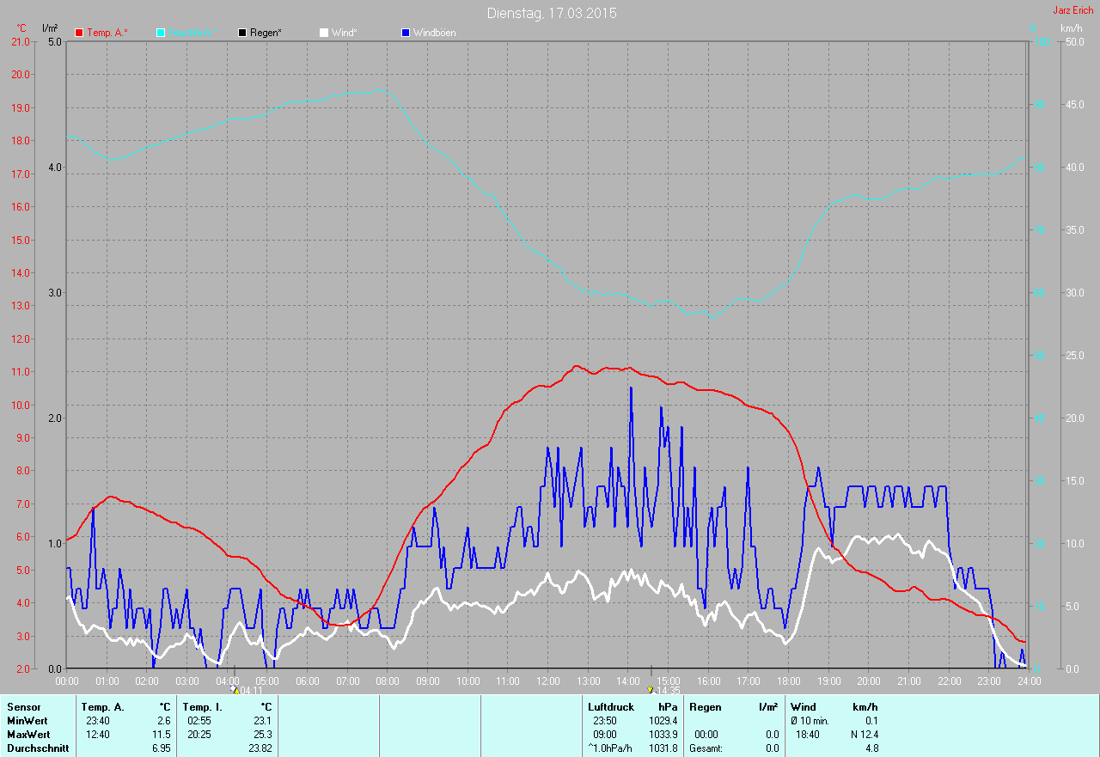1100x757 pixels.
Task: Click the 20:25 indoor maximum time
Action: coord(199,735)
